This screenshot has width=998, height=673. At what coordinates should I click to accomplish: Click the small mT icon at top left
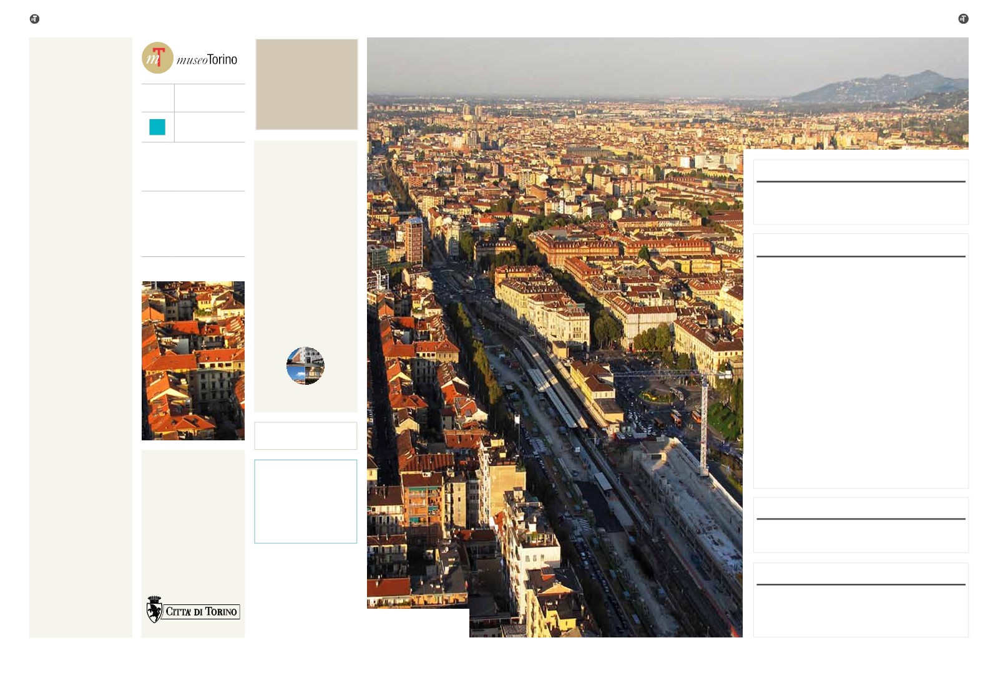(35, 19)
